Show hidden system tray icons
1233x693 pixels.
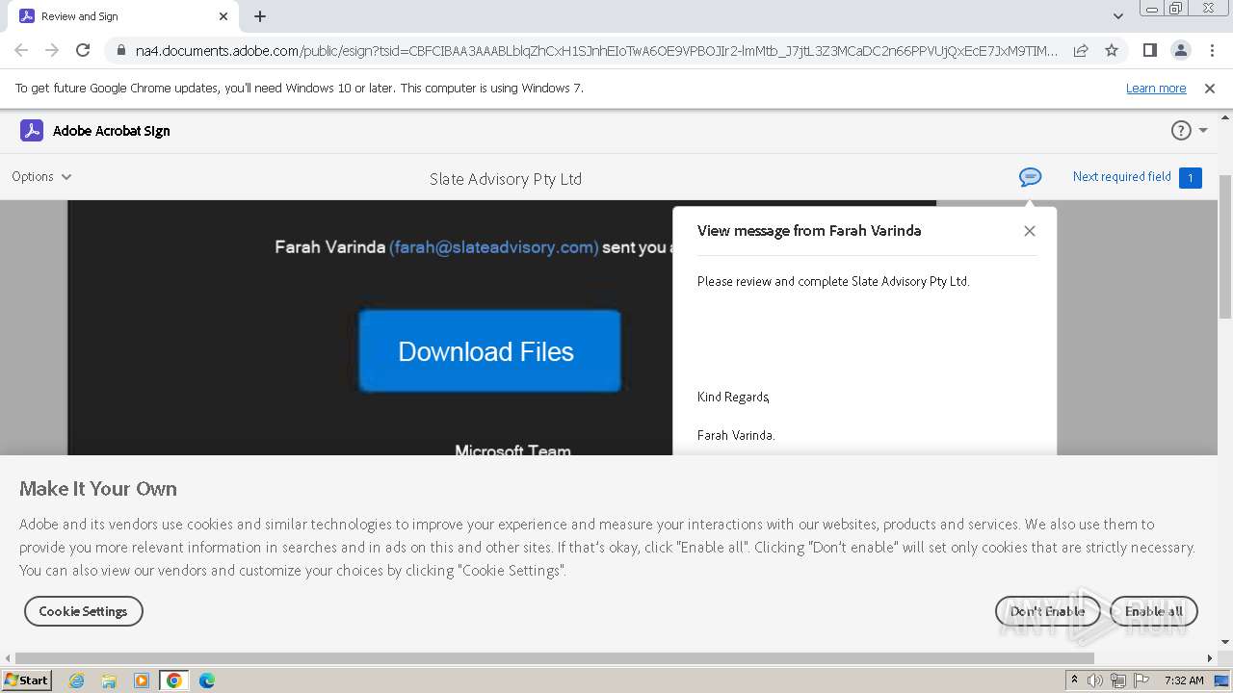pos(1074,680)
